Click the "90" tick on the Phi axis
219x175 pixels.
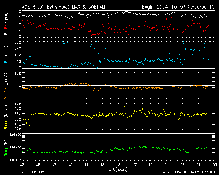19,62
